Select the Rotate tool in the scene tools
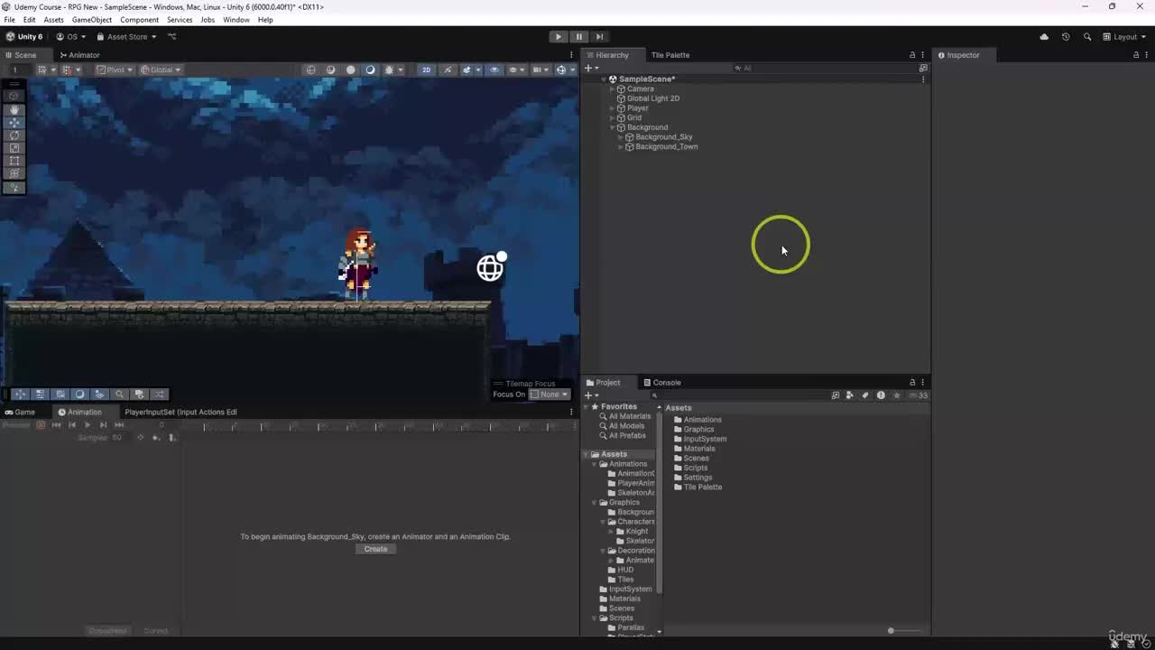Viewport: 1155px width, 650px height. point(14,135)
